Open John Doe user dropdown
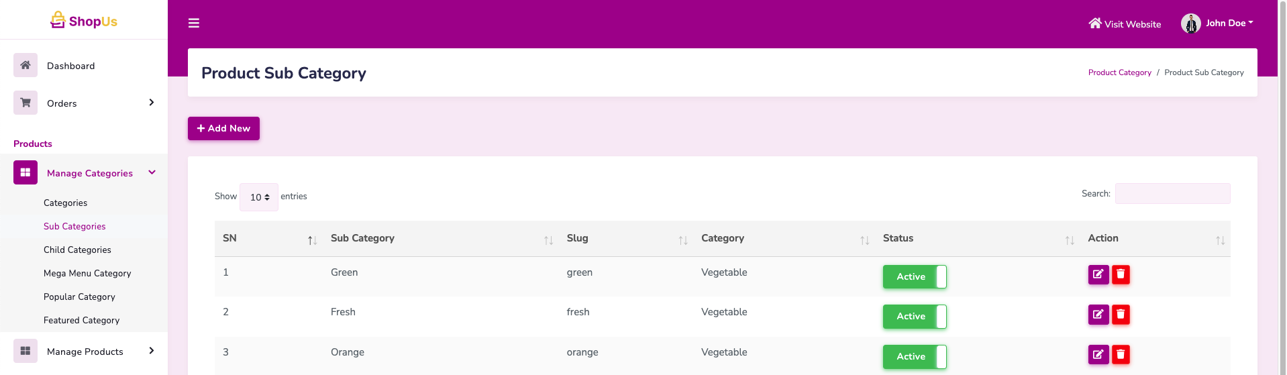Viewport: 1287px width, 375px height. pyautogui.click(x=1217, y=23)
